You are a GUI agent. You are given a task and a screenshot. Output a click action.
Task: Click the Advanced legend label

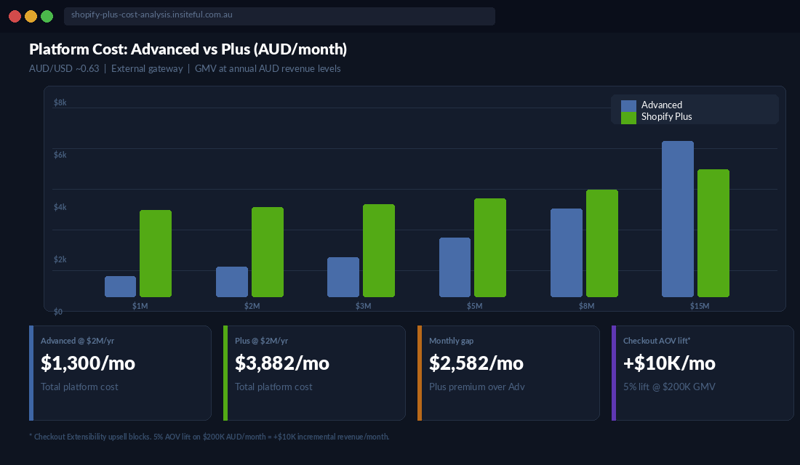click(661, 105)
